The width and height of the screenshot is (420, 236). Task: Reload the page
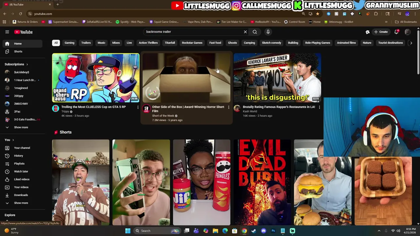point(20,14)
